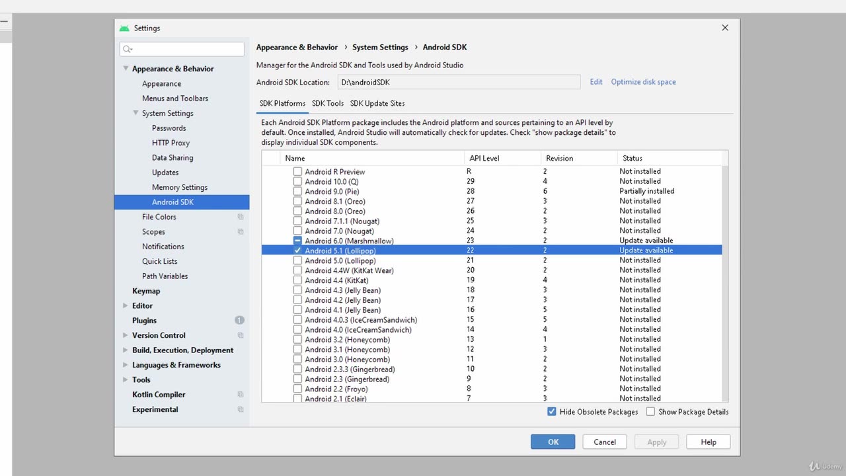Enable Show Package Details
The width and height of the screenshot is (846, 476).
(650, 412)
